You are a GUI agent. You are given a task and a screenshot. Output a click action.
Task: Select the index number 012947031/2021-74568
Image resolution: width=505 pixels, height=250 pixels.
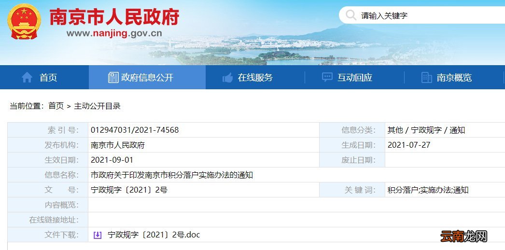(135, 130)
